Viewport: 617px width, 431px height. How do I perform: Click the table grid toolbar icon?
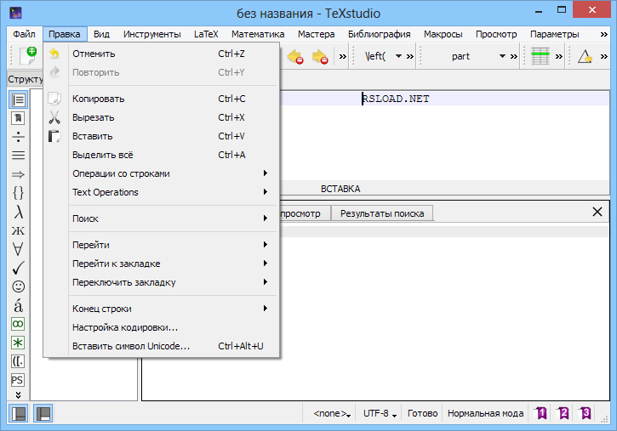pyautogui.click(x=540, y=56)
